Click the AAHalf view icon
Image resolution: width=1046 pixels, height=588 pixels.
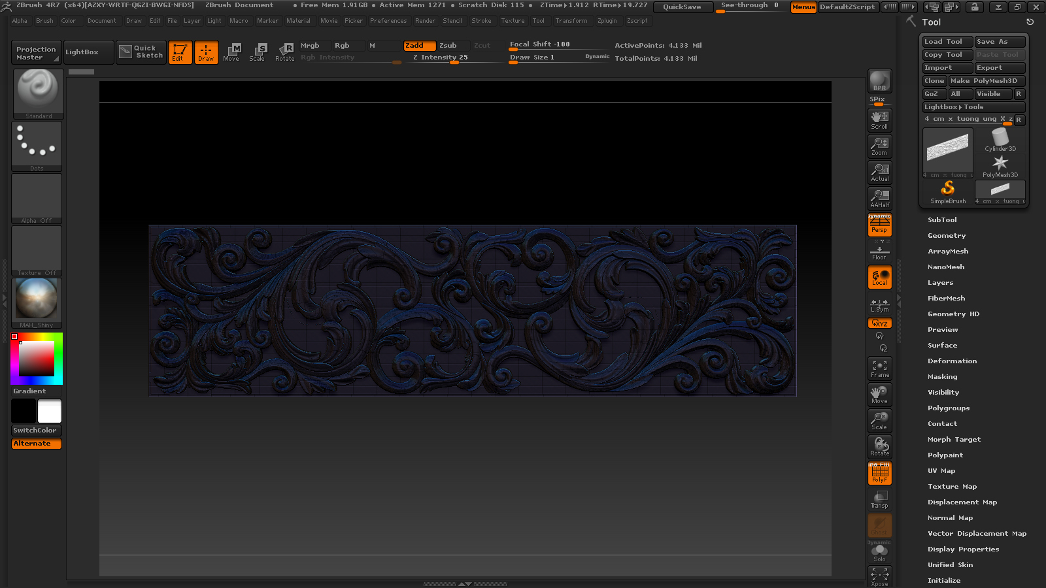[x=879, y=198]
